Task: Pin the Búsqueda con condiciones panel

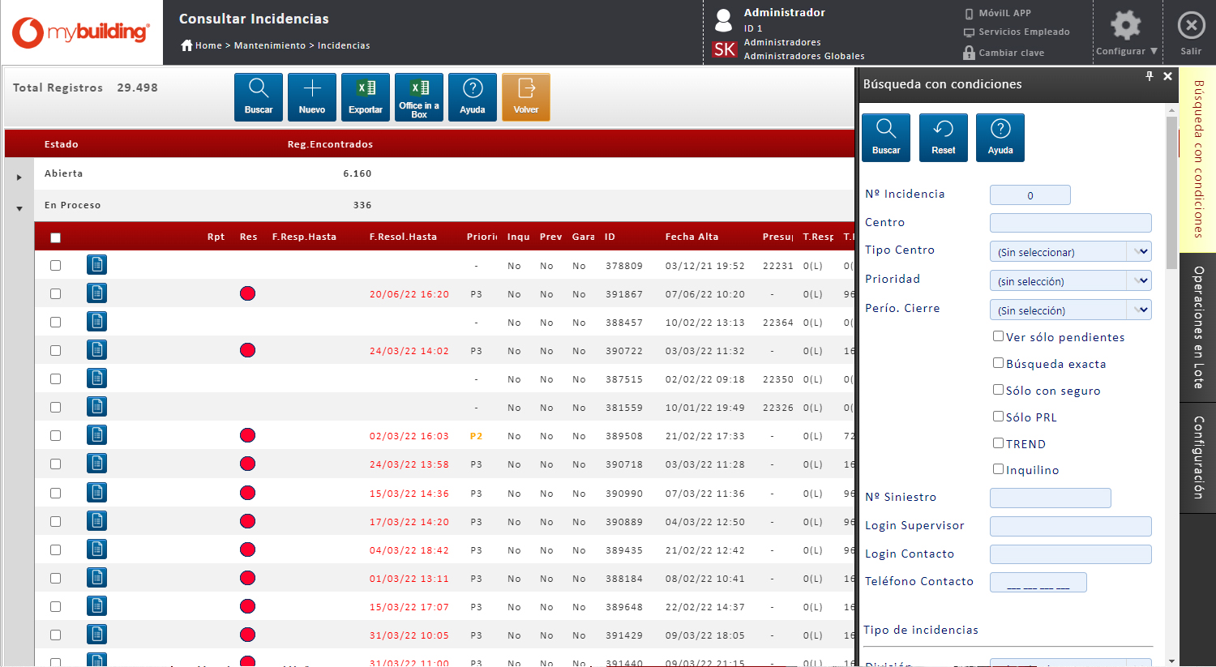Action: [x=1149, y=76]
